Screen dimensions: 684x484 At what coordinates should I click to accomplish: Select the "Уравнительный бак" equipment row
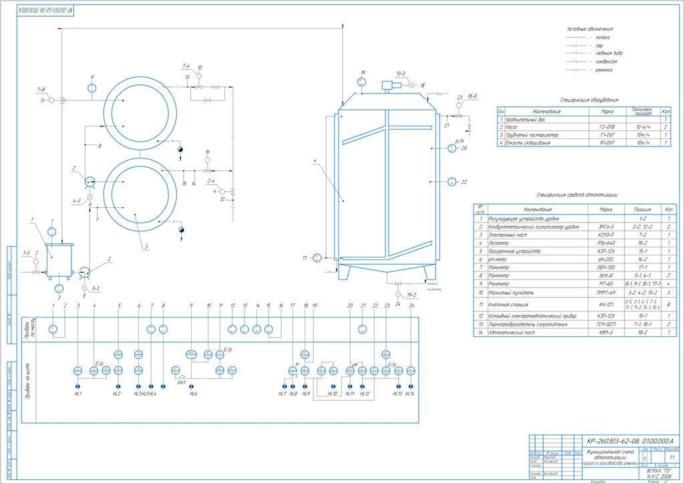(584, 119)
